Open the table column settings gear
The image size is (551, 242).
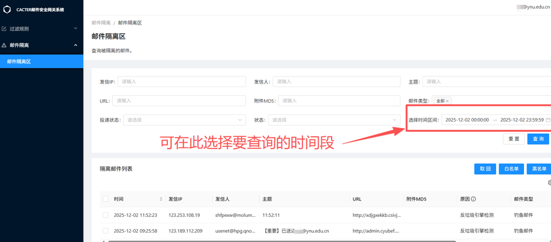[x=549, y=183]
